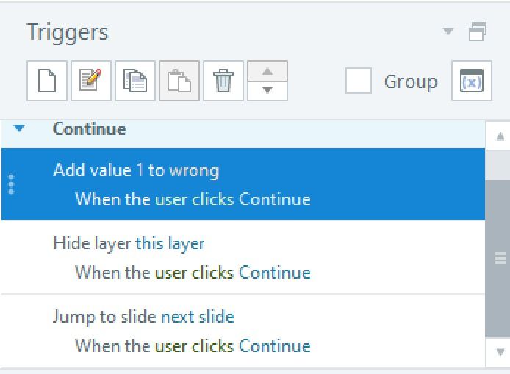Toggle the Group checkbox
Viewport: 510px width, 374px height.
pos(359,81)
